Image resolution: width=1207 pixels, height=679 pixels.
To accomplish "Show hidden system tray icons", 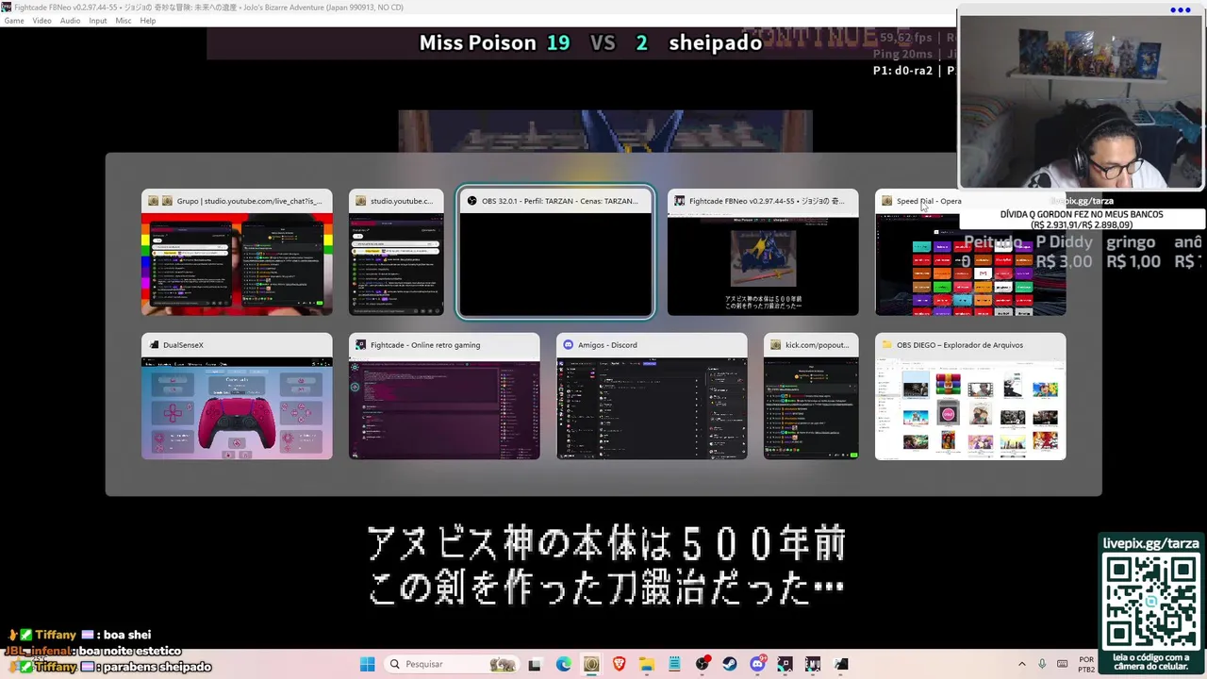I will point(1022,664).
